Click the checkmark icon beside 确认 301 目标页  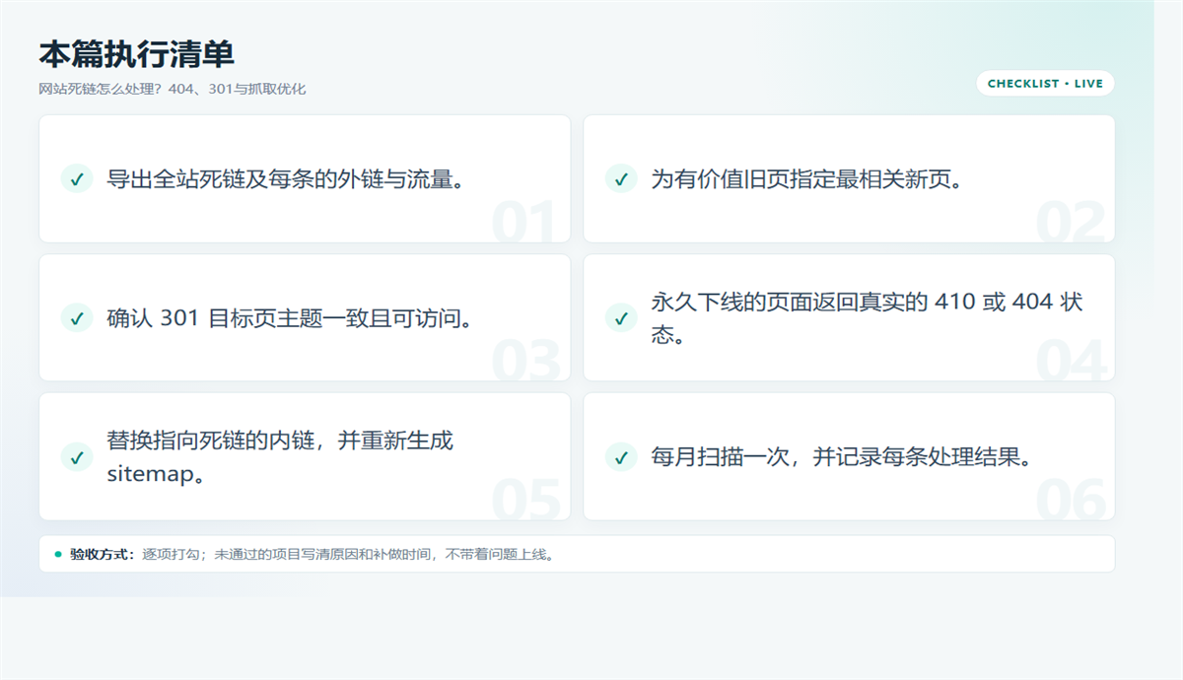(x=77, y=317)
